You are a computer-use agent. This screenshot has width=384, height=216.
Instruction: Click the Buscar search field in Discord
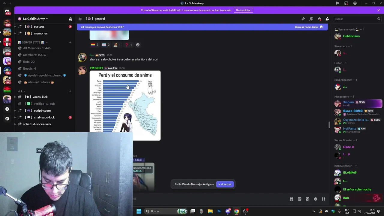357,19
